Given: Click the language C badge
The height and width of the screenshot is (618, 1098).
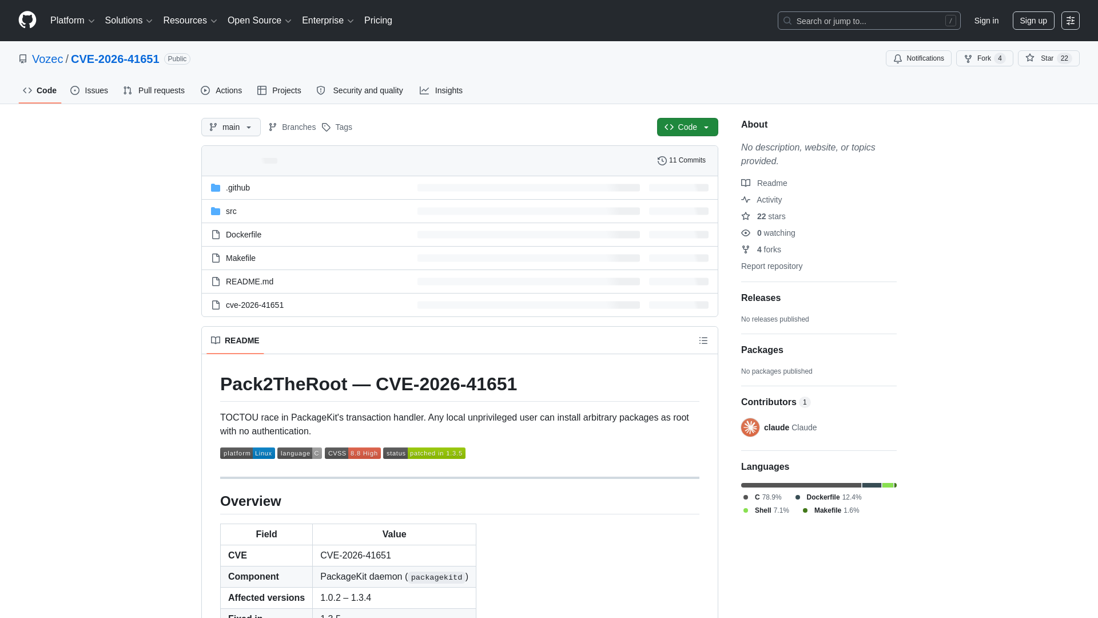Looking at the screenshot, I should click(300, 453).
